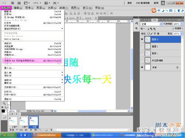Click the black foreground color swatch
Screen dimensions: 185x138
3,111
